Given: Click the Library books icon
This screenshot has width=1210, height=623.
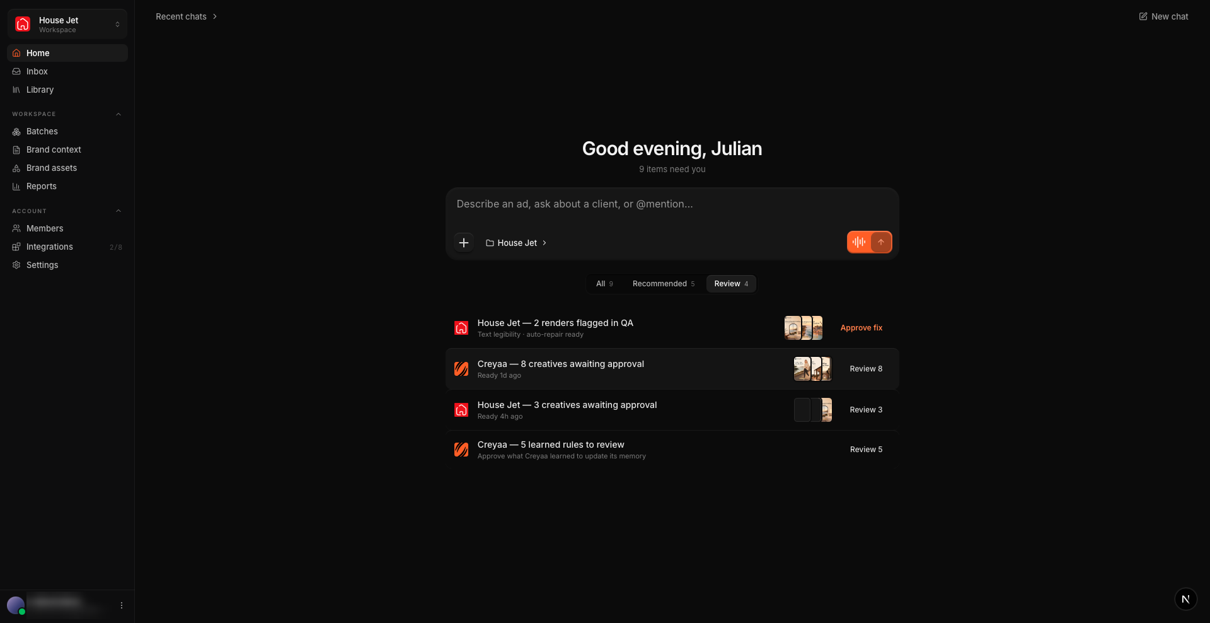Looking at the screenshot, I should [x=16, y=90].
